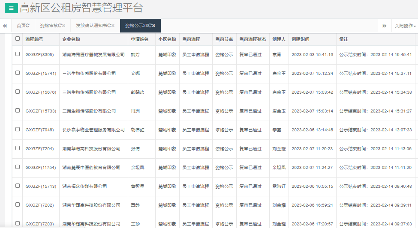Click creation time 2023-02-03 15:41:19
The image size is (418, 228).
312,54
